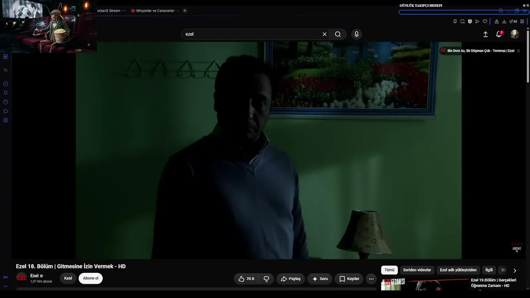
Task: Show next filter chips with right chevron
Action: point(515,270)
